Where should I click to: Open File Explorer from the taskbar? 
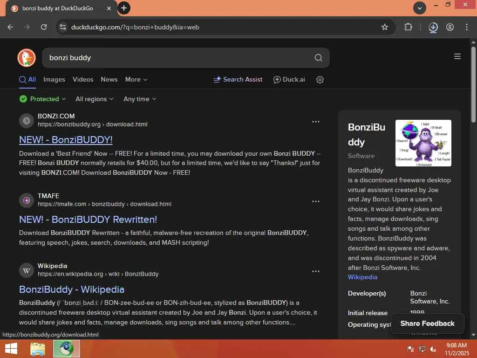point(38,349)
